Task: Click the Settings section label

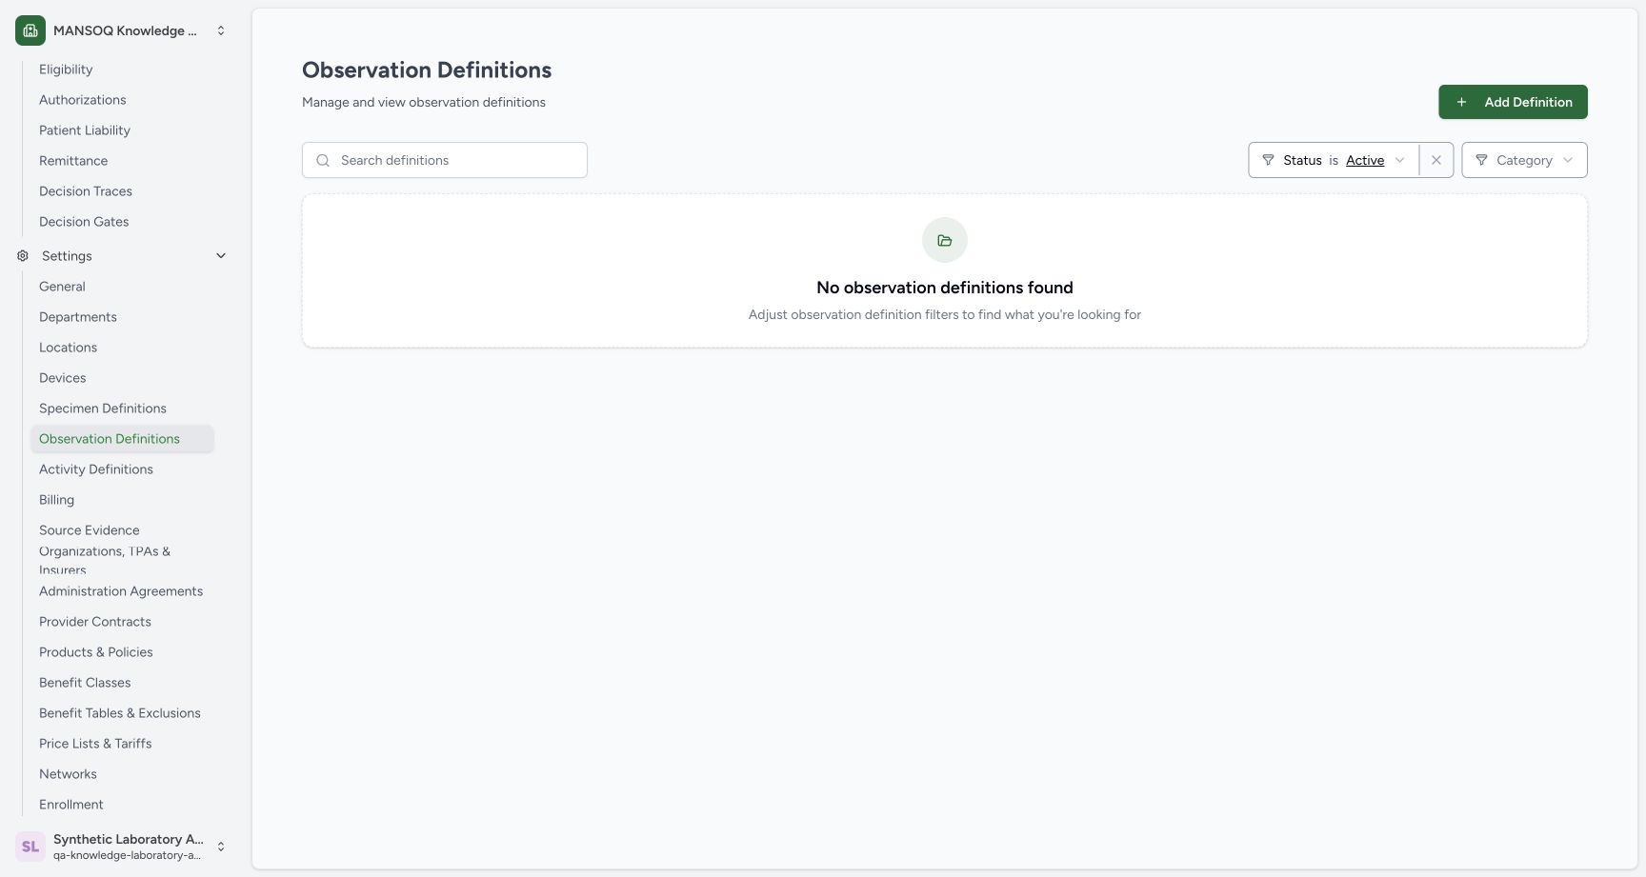Action: (67, 256)
